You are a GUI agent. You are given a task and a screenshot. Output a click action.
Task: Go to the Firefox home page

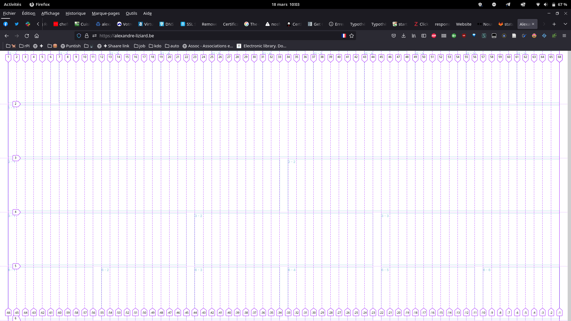tap(37, 36)
